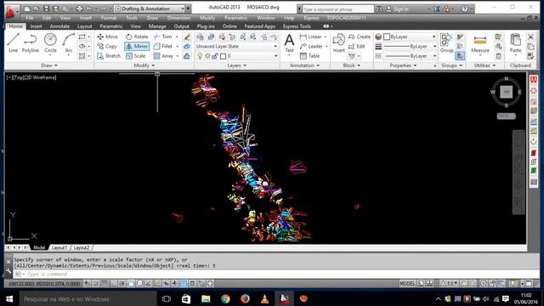The image size is (544, 306).
Task: Click the Trim tool
Action: pyautogui.click(x=163, y=37)
